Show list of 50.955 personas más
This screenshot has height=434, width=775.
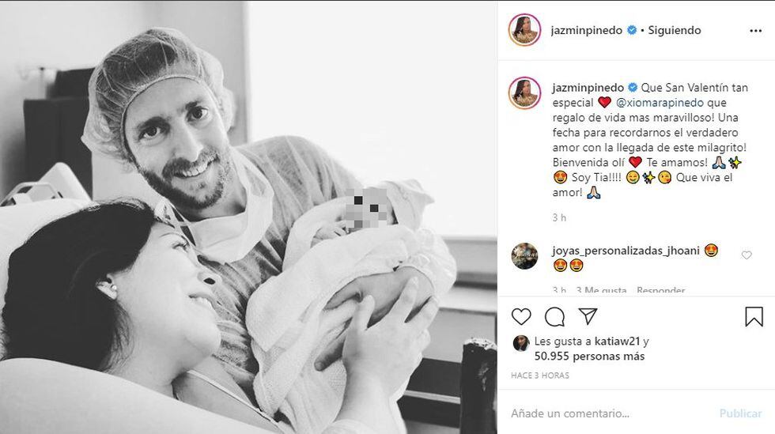click(x=589, y=356)
